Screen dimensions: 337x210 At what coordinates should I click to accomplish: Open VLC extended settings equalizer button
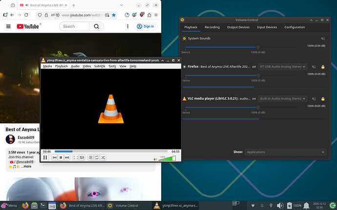point(82,157)
